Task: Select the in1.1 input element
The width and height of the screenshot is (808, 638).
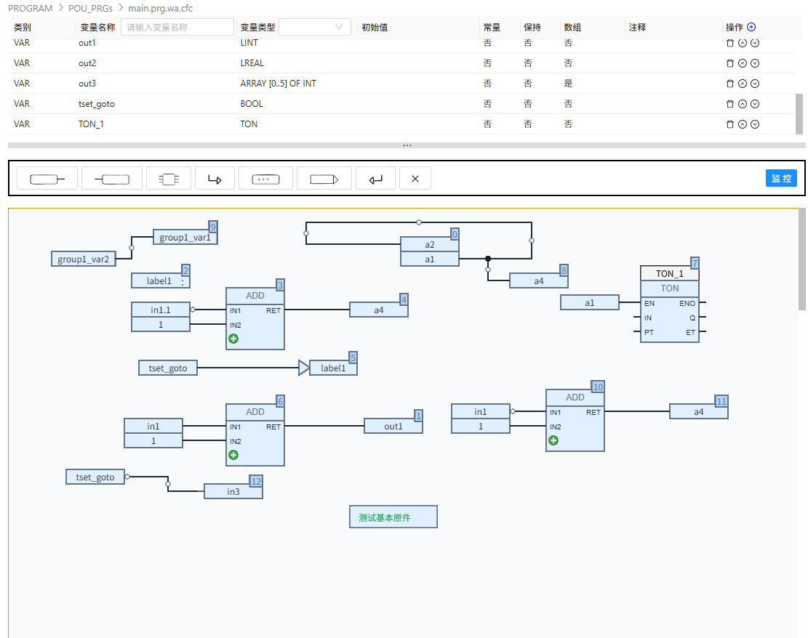Action: (161, 310)
